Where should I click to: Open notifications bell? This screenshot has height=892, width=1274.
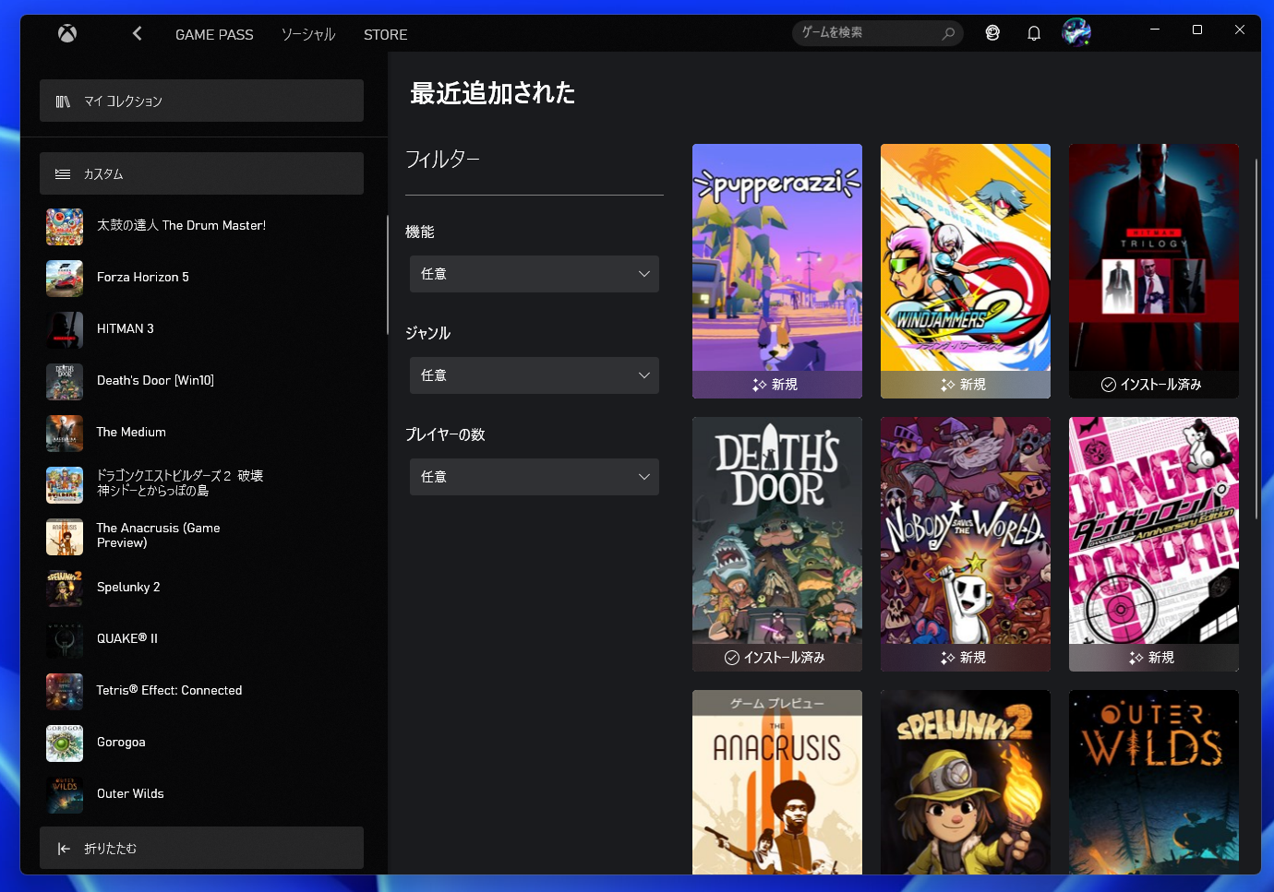[x=1034, y=33]
